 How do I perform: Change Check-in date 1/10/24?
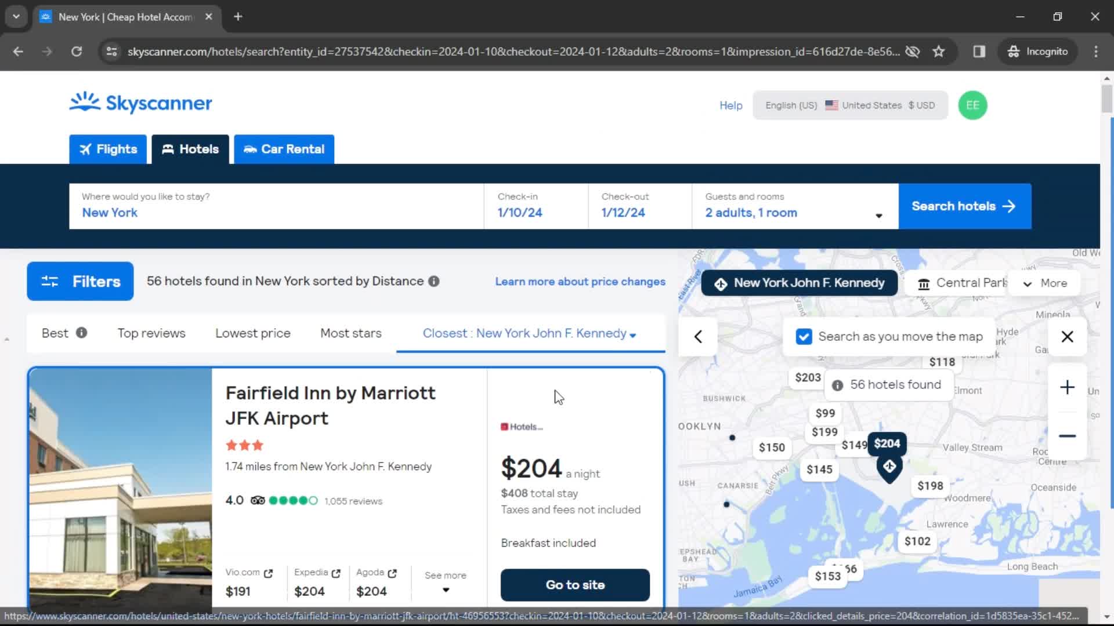coord(536,206)
